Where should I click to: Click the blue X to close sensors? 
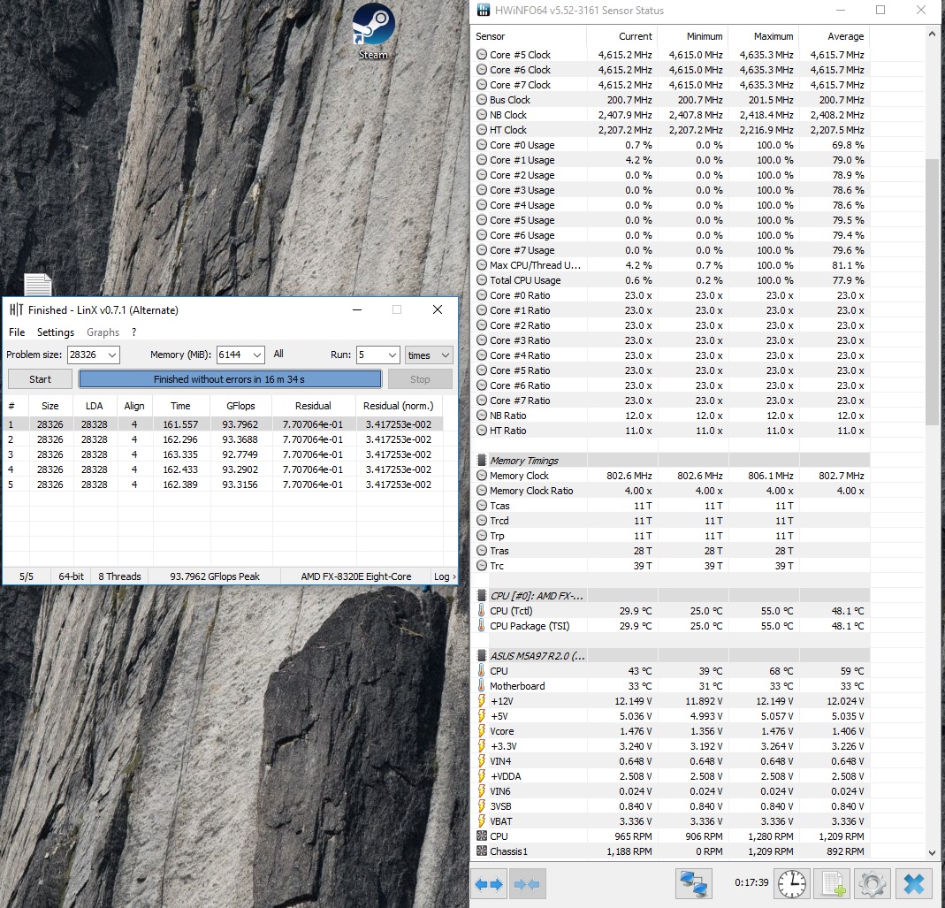pyautogui.click(x=913, y=883)
